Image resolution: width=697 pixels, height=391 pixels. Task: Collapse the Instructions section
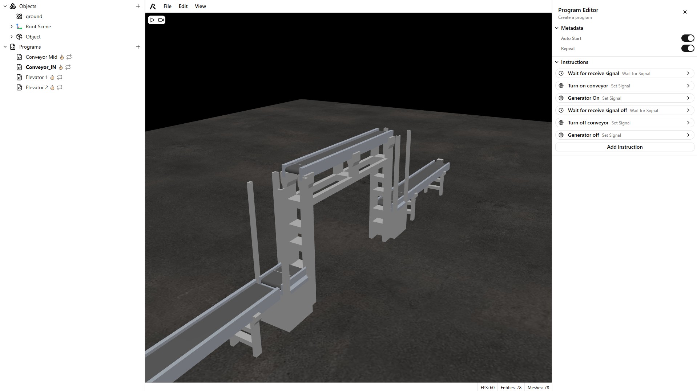(557, 62)
